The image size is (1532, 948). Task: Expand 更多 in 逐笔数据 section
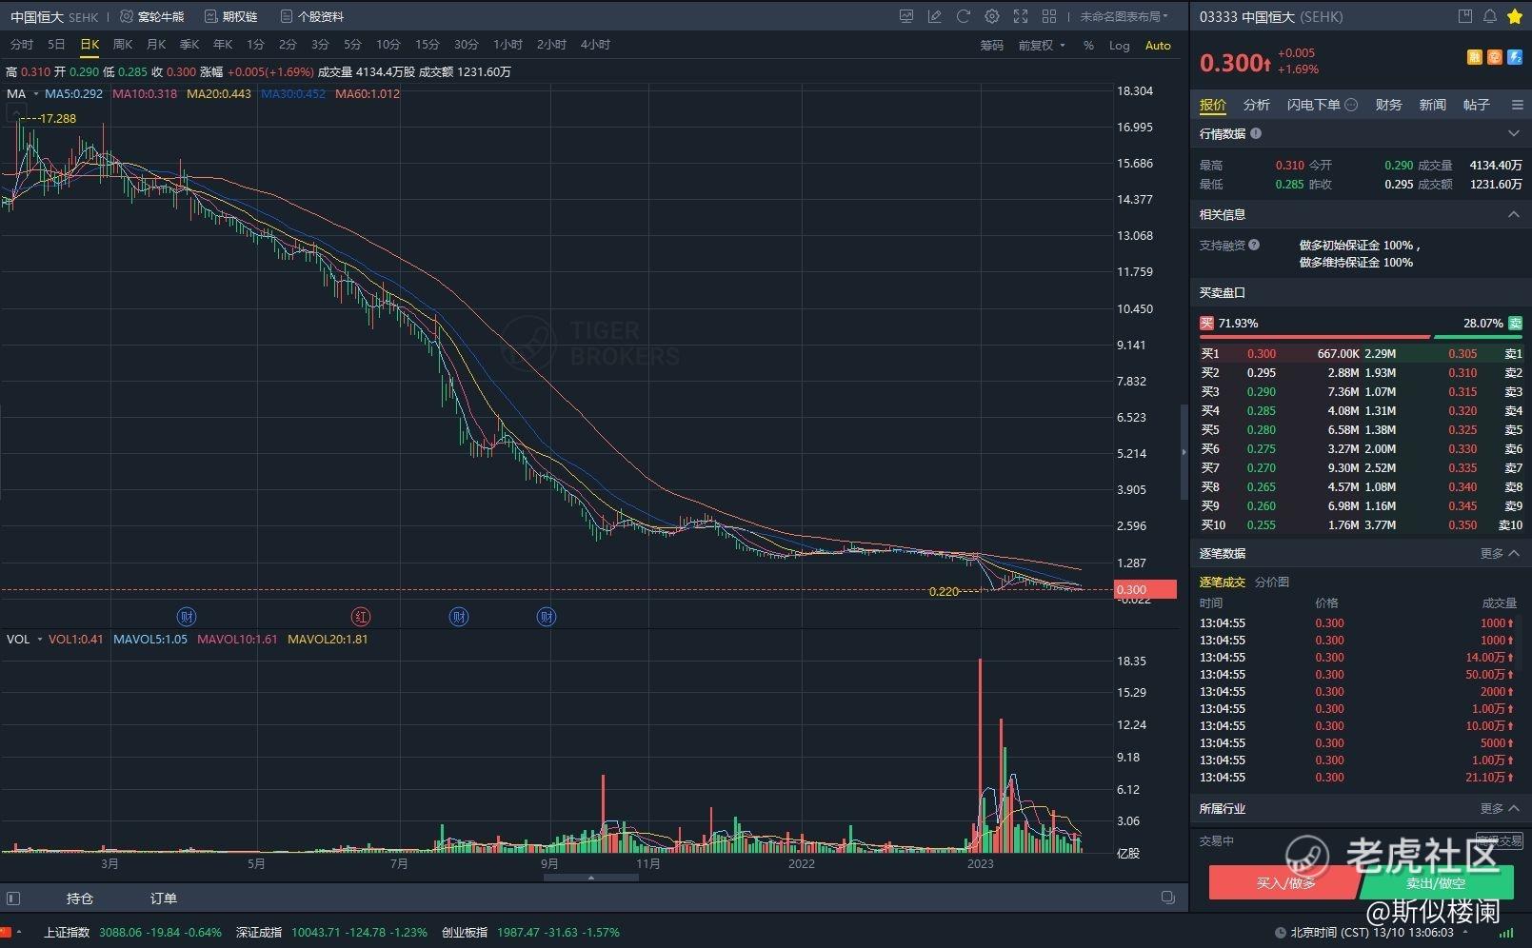tap(1500, 553)
